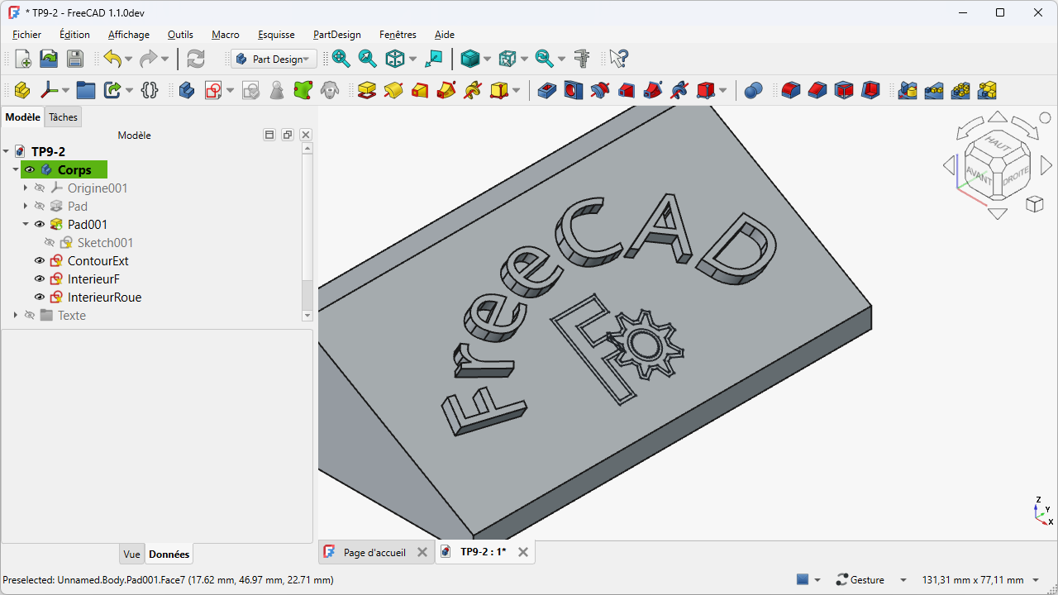Image resolution: width=1058 pixels, height=595 pixels.
Task: Click the Linear Pattern tool icon
Action: click(934, 90)
